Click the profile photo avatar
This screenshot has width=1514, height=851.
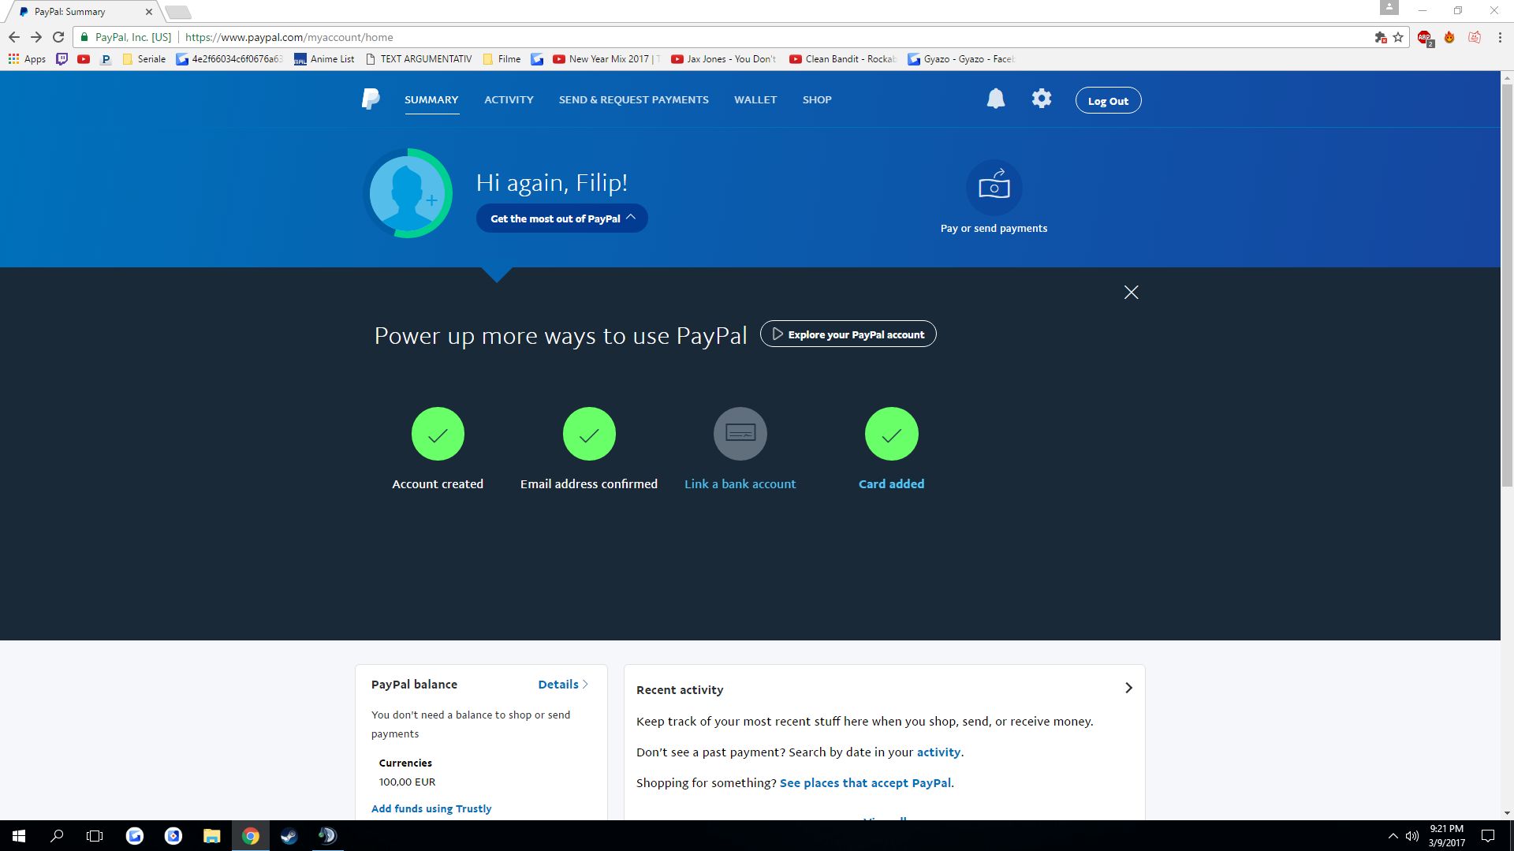(x=408, y=193)
